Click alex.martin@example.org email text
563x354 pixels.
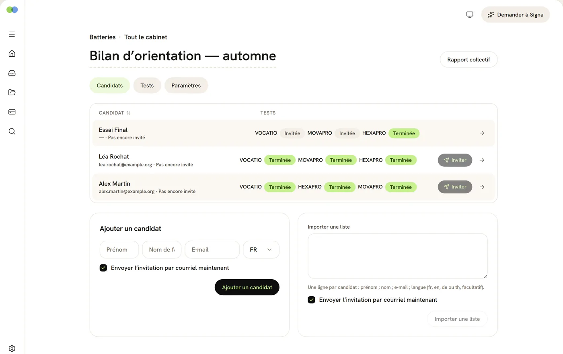click(127, 192)
